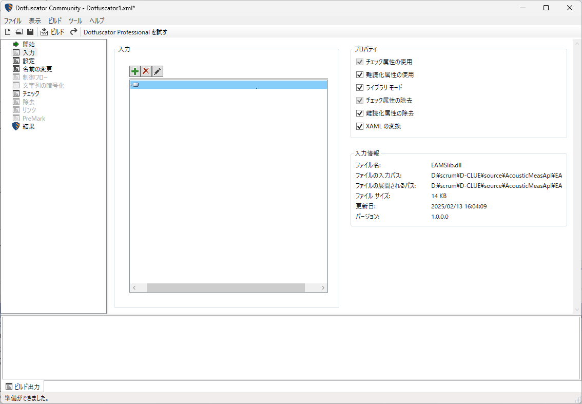Open the ヘルプ menu
Screen dimensions: 582x404
[97, 21]
